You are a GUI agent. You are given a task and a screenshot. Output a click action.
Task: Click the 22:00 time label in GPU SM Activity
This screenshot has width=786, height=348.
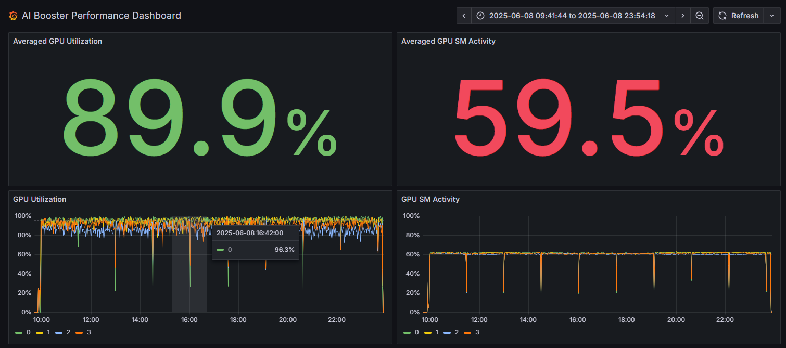coord(725,320)
